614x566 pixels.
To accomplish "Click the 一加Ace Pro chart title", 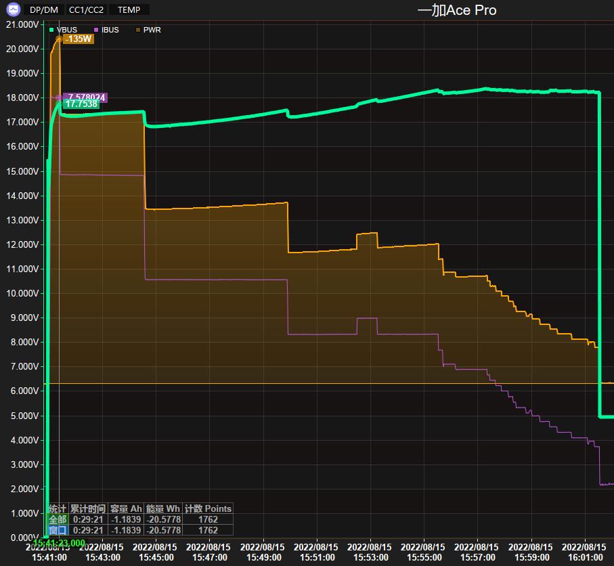I will (x=456, y=10).
